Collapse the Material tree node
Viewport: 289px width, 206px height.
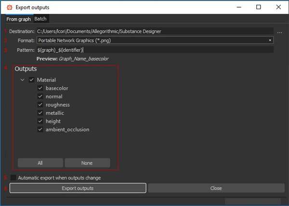click(x=22, y=80)
